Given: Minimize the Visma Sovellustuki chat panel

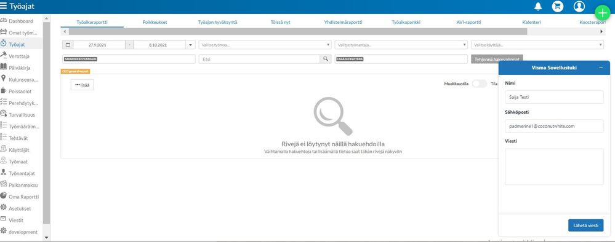Looking at the screenshot, I should coord(601,68).
